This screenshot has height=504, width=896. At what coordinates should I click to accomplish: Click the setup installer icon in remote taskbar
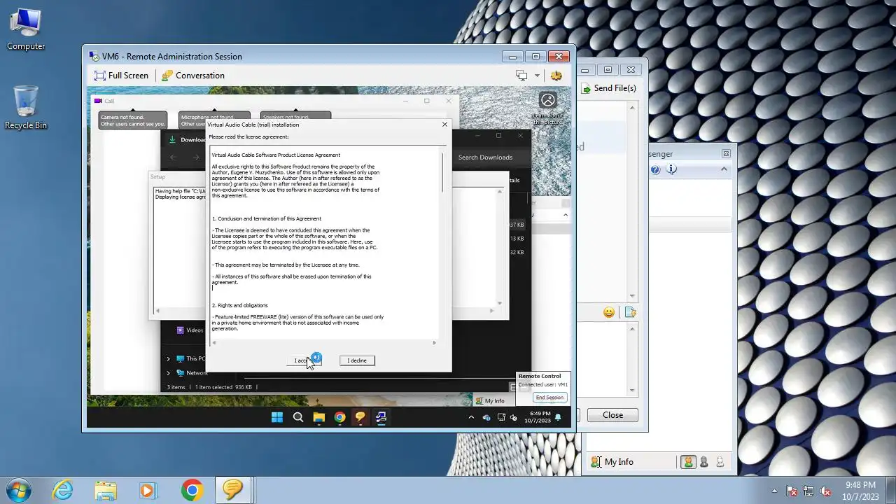point(381,417)
